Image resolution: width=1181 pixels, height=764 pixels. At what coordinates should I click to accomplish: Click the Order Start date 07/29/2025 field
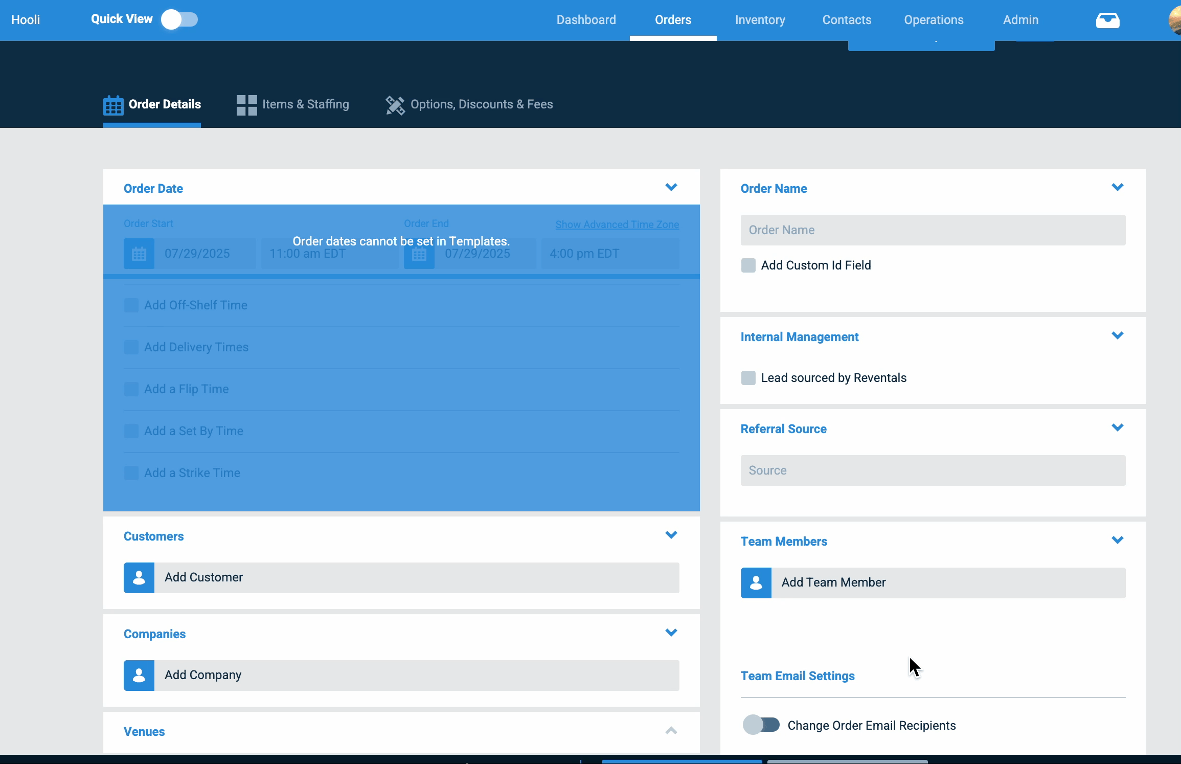(205, 254)
